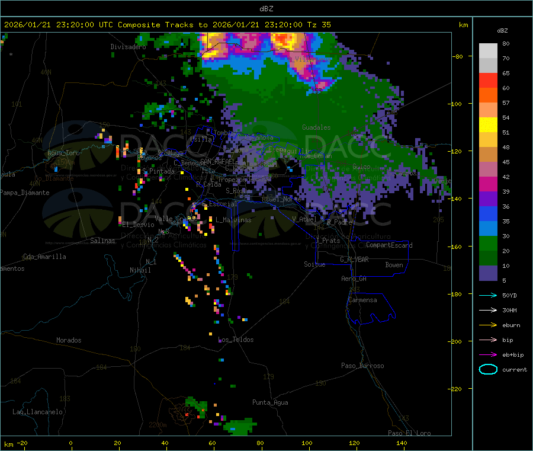Click the 'Guadales' map label
Screen dimensions: 533x451
[316, 127]
